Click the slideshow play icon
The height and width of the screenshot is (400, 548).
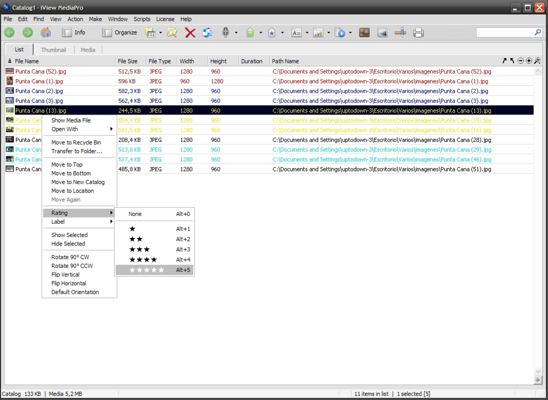point(339,33)
